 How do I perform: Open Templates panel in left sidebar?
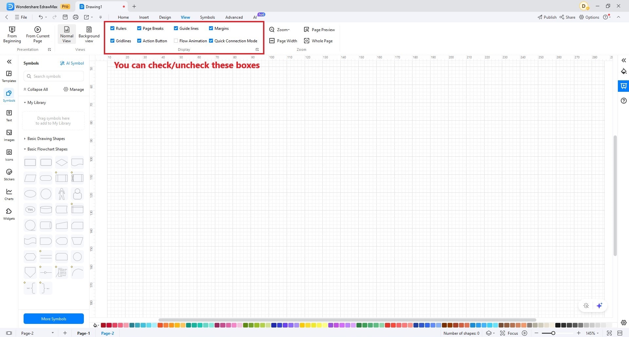(9, 76)
